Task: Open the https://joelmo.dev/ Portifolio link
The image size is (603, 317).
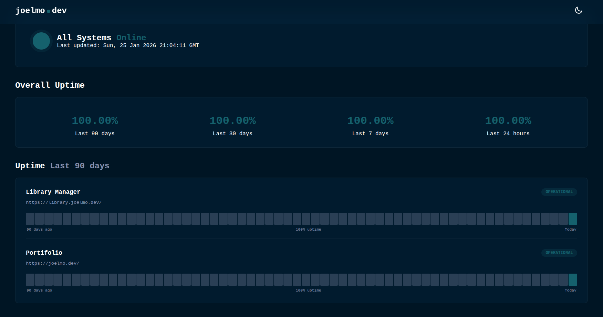Action: coord(52,263)
